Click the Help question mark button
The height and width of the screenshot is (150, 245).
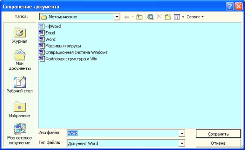[x=230, y=7]
